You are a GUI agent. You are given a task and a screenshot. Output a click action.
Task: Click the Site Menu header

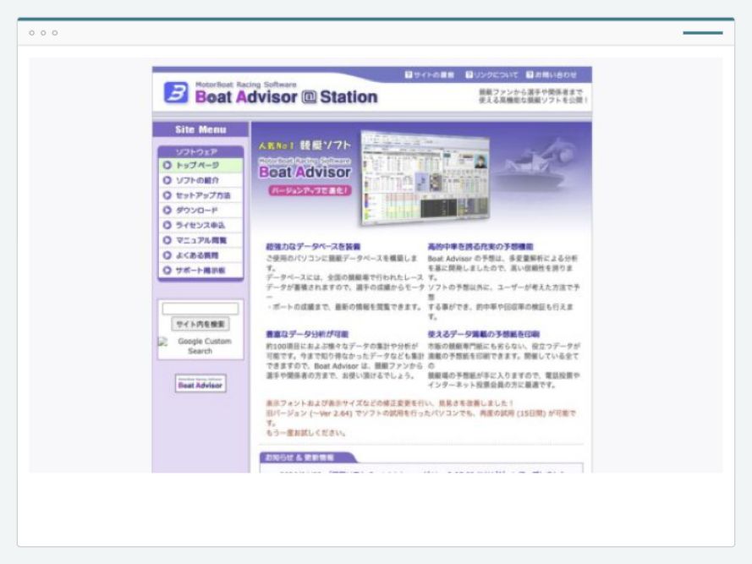200,129
